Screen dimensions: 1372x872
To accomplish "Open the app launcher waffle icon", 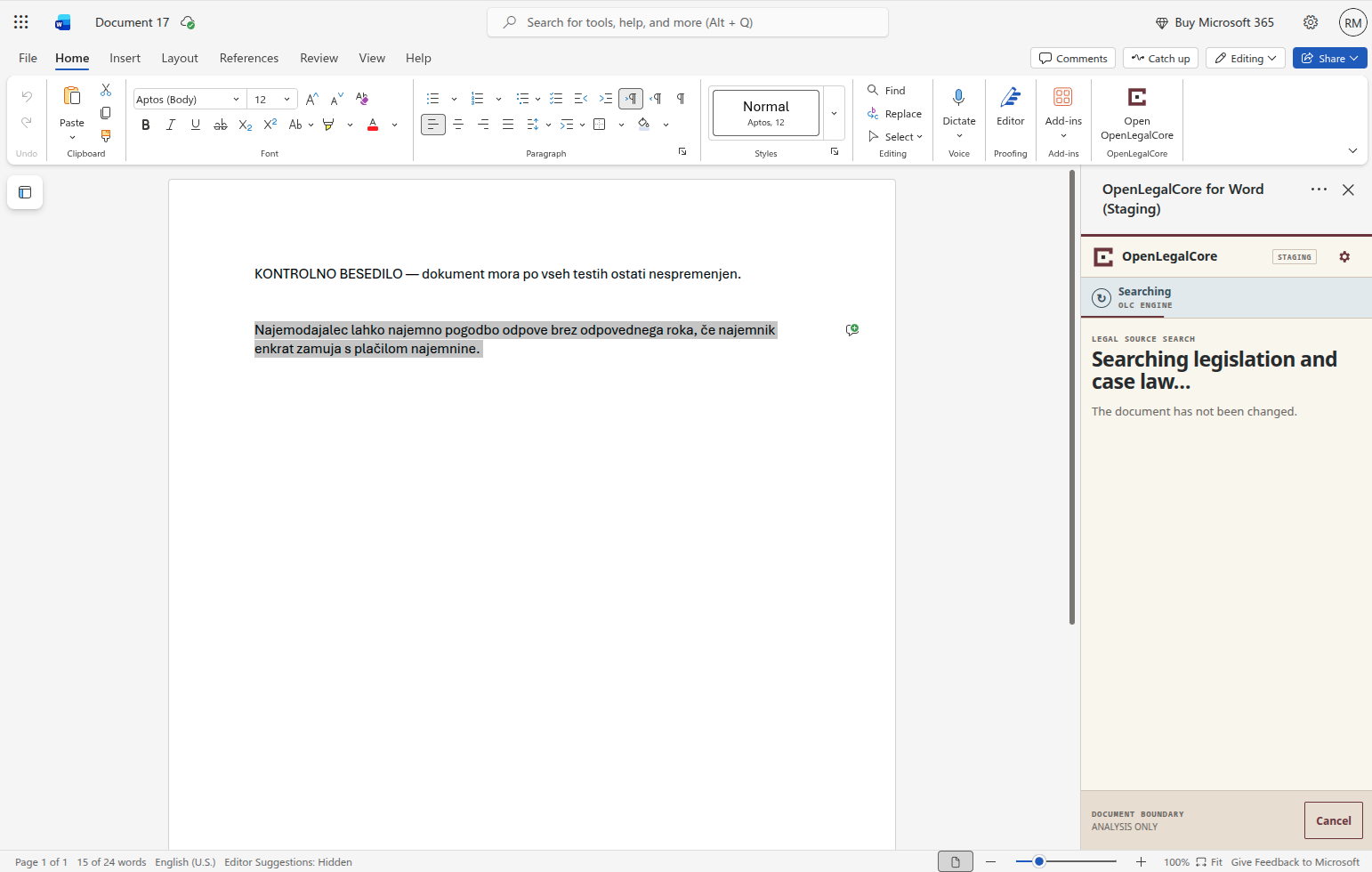I will pyautogui.click(x=21, y=22).
